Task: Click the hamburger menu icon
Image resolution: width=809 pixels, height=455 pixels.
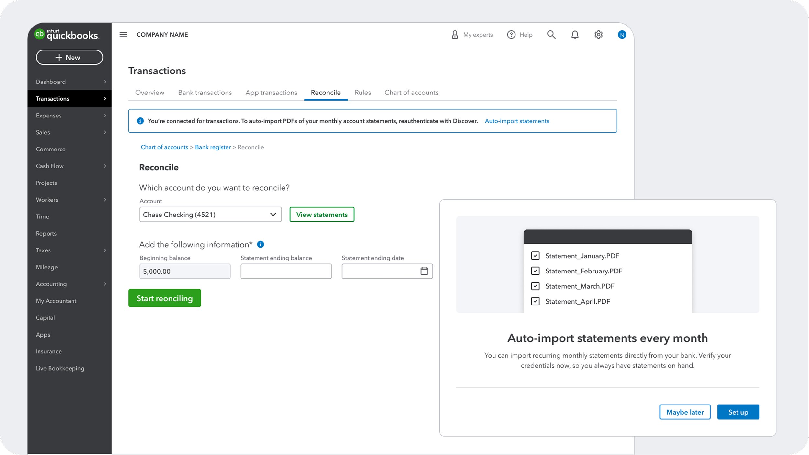Action: pos(123,35)
